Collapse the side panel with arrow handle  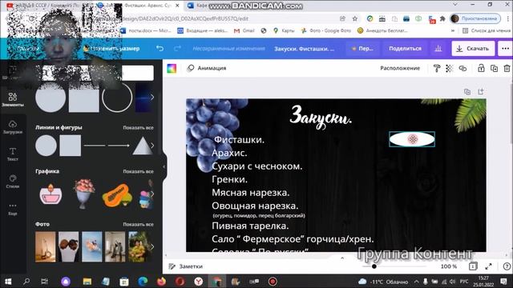[164, 166]
